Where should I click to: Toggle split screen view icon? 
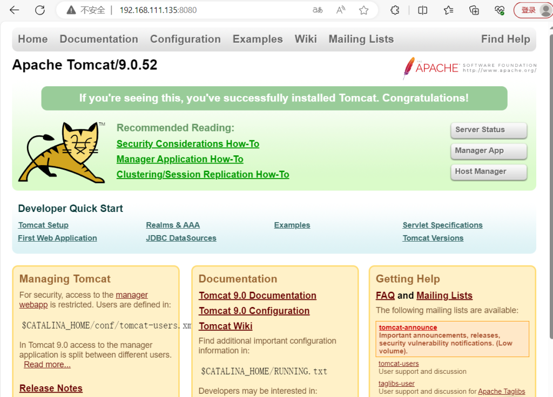pyautogui.click(x=423, y=10)
